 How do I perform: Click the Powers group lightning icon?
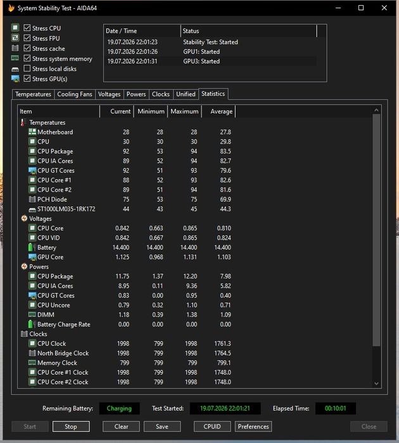pos(24,266)
